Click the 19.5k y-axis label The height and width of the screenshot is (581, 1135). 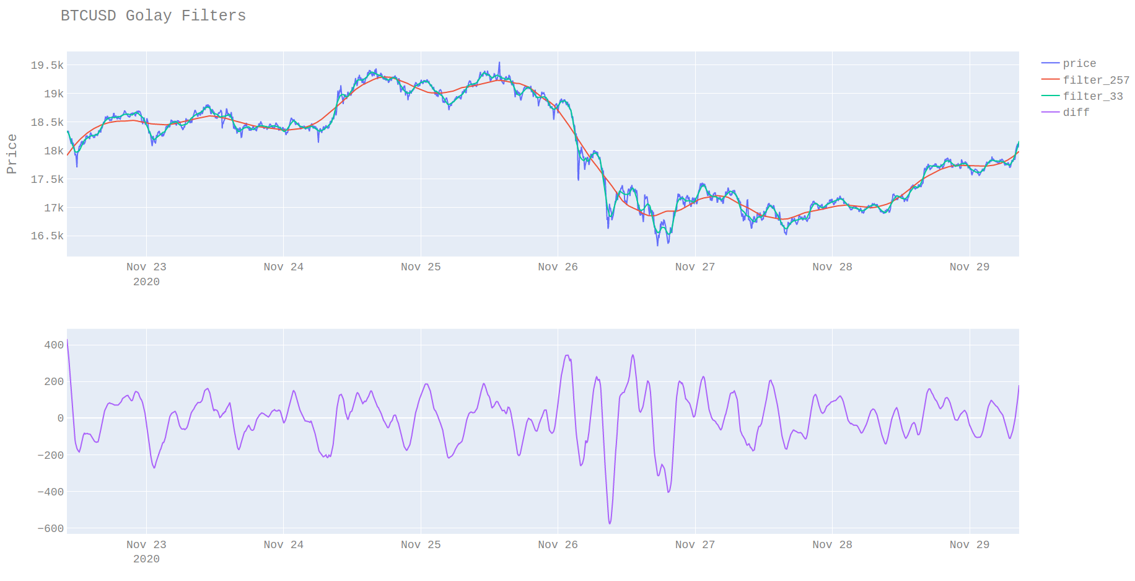[x=47, y=65]
